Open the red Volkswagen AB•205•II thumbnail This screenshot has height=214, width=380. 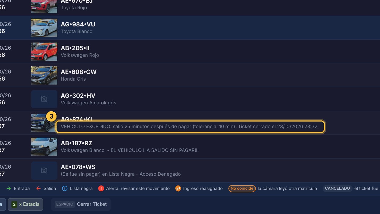[44, 52]
